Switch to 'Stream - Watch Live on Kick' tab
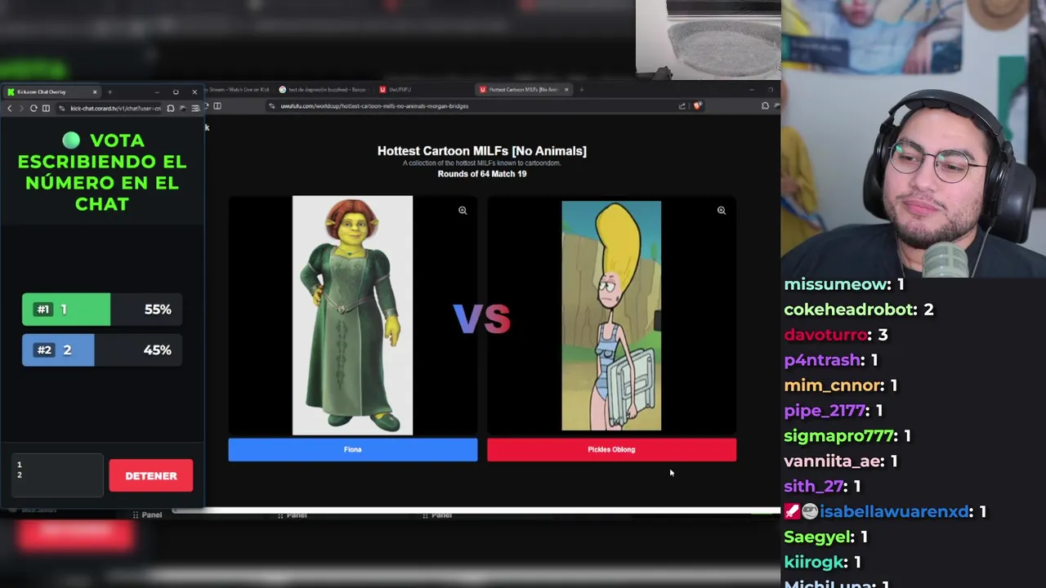The image size is (1046, 588). pos(237,89)
